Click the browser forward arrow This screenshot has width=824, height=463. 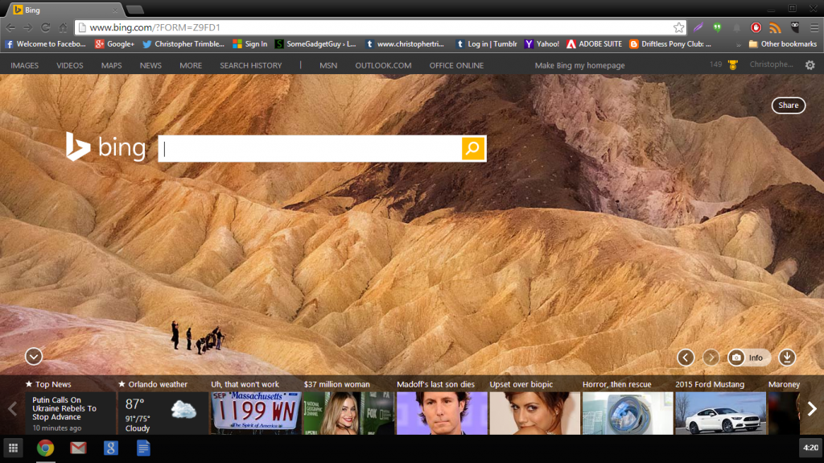28,27
